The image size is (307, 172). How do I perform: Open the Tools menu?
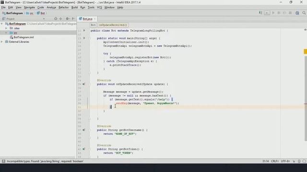click(91, 8)
